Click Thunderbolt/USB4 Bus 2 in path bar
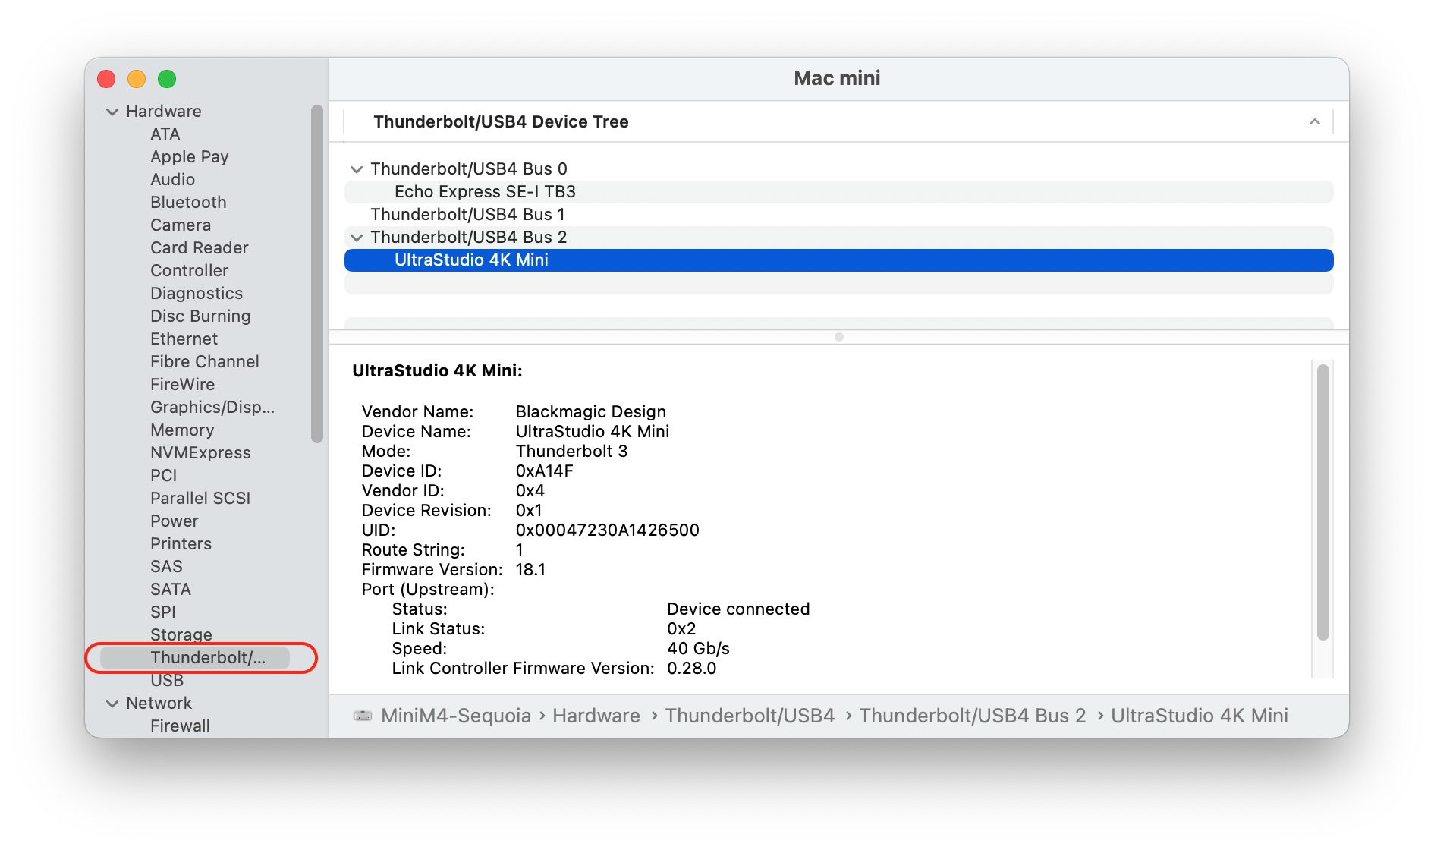The image size is (1434, 850). (973, 716)
